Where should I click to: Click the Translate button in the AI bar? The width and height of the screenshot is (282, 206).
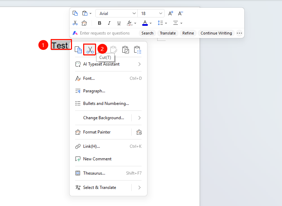coord(168,33)
